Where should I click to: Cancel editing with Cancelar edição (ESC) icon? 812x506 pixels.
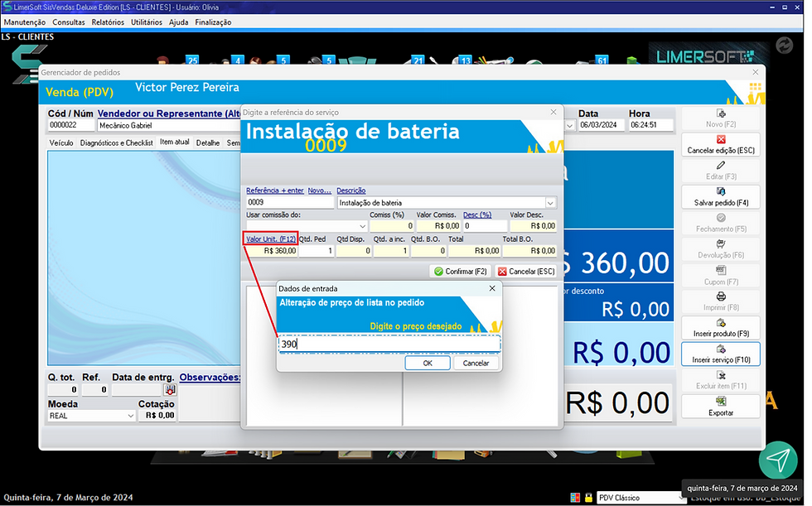721,138
